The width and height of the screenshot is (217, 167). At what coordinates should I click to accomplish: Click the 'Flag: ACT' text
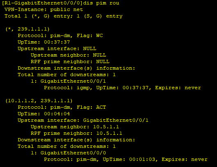(91, 107)
